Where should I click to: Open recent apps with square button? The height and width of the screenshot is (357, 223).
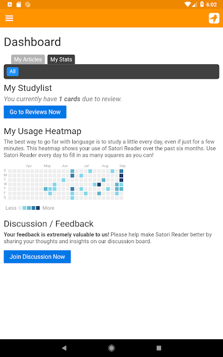pyautogui.click(x=159, y=348)
